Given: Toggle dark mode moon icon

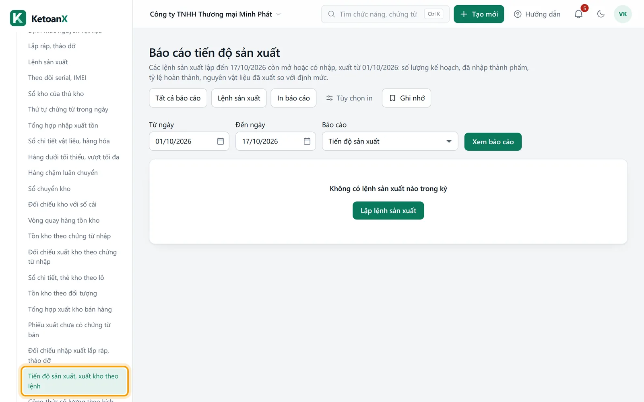Looking at the screenshot, I should [x=601, y=14].
